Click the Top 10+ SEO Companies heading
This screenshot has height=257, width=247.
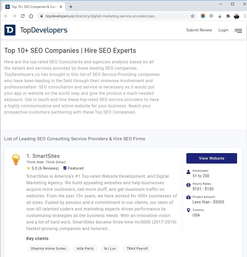tap(70, 51)
